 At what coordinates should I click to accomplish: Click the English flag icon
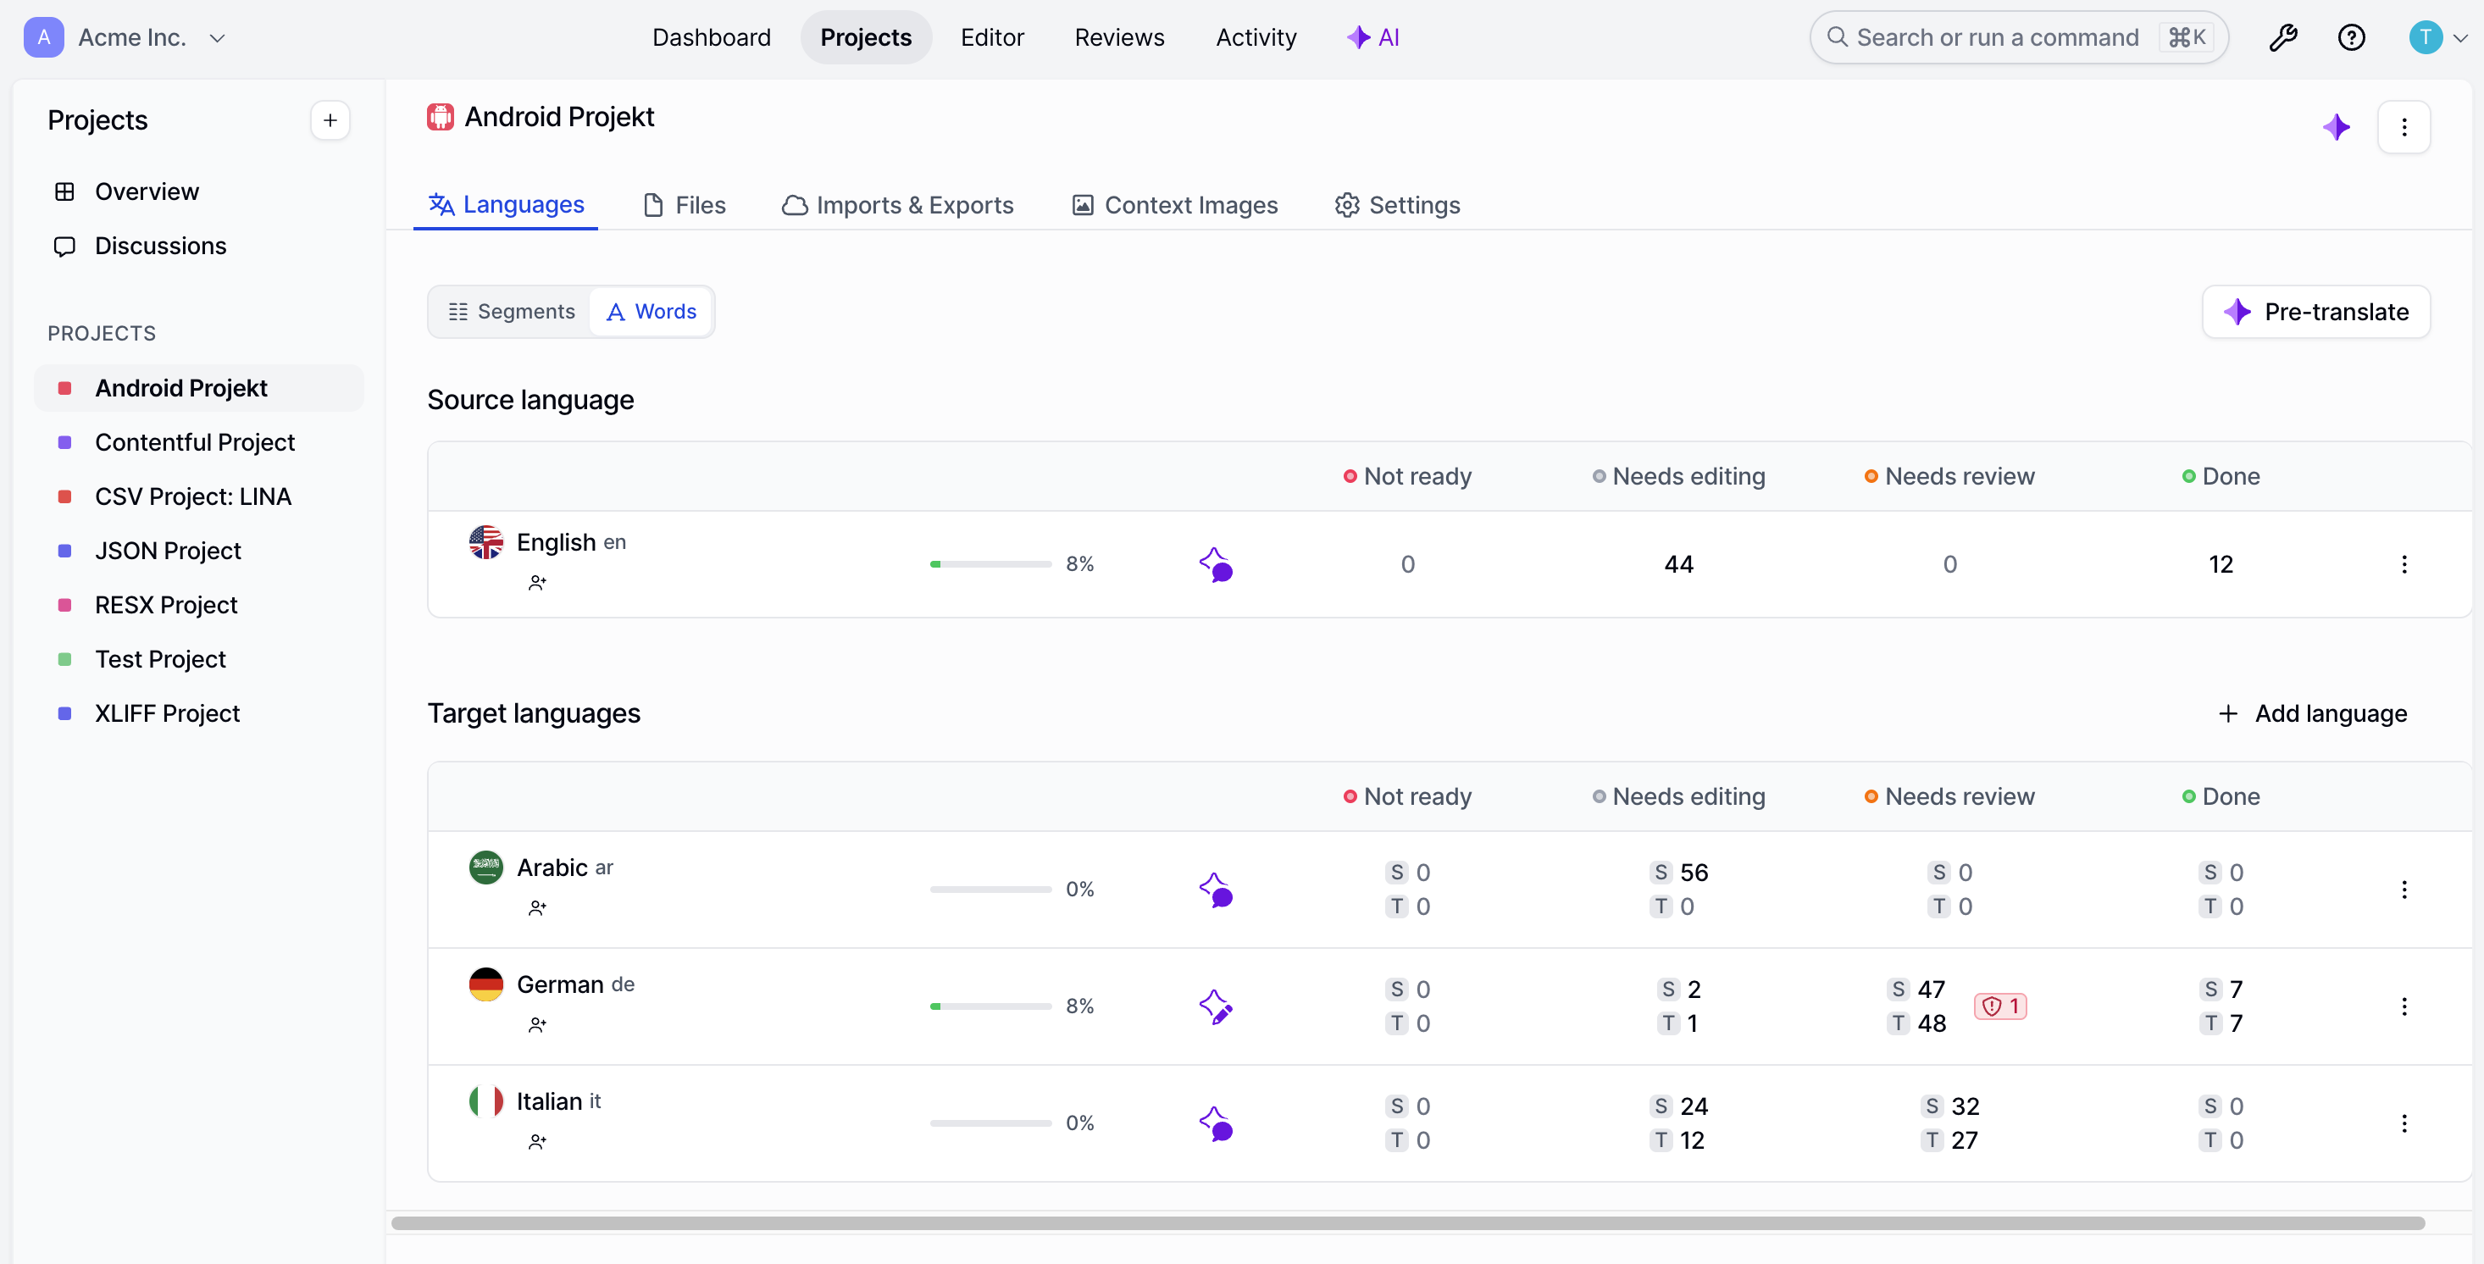click(486, 542)
